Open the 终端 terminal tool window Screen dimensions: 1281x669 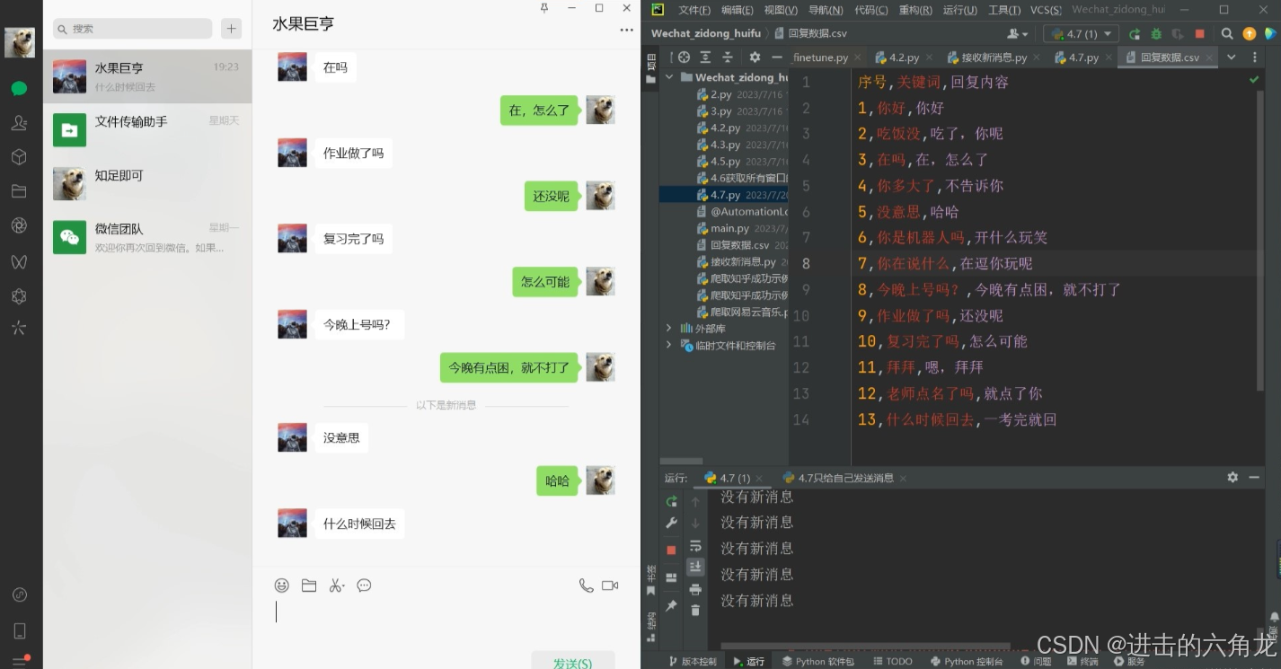[x=1083, y=662]
